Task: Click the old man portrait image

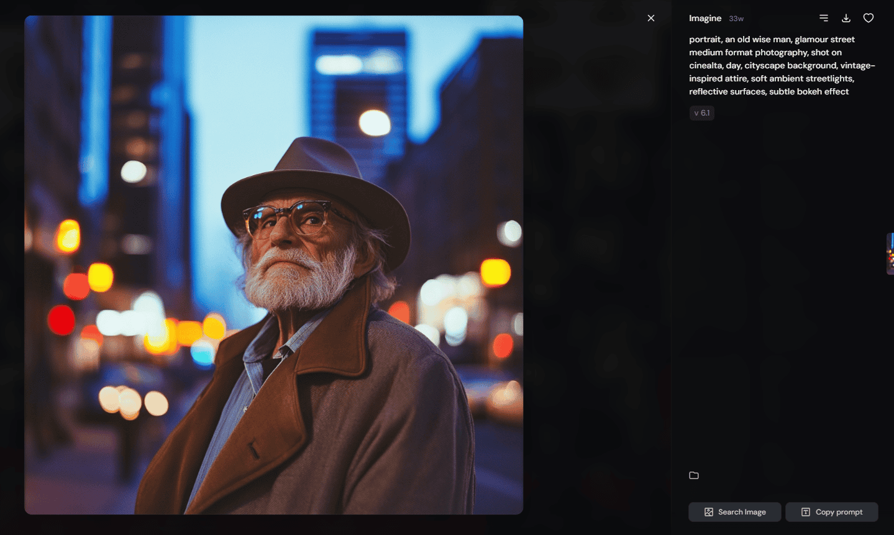Action: coord(274,265)
